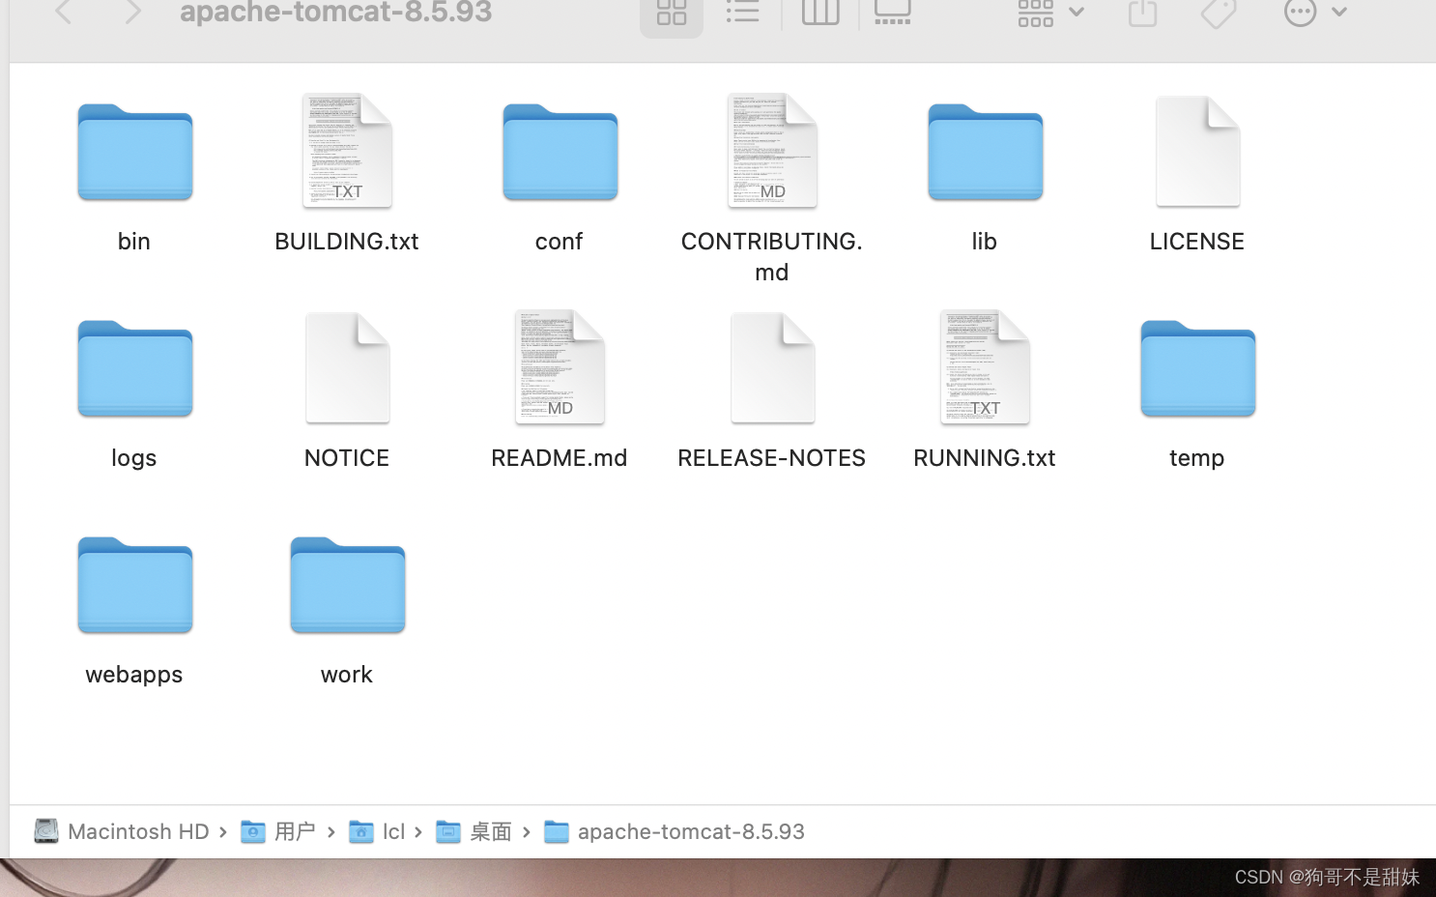Click the CONTRIBUTING.md name label
Image resolution: width=1436 pixels, height=897 pixels.
coord(772,257)
